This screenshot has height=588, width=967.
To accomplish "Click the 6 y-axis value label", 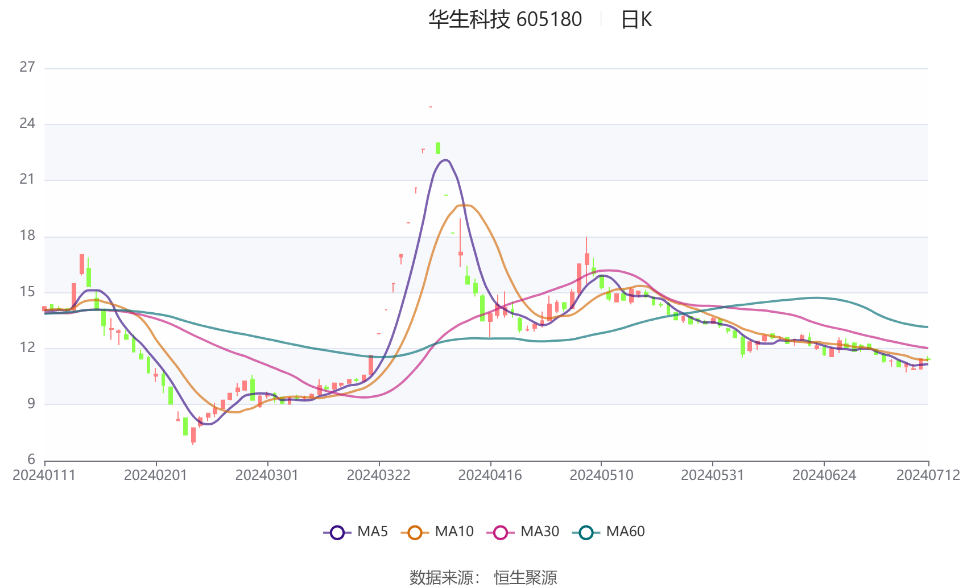I will click(31, 459).
